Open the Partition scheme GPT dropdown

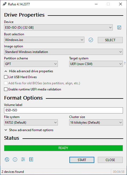[31, 64]
